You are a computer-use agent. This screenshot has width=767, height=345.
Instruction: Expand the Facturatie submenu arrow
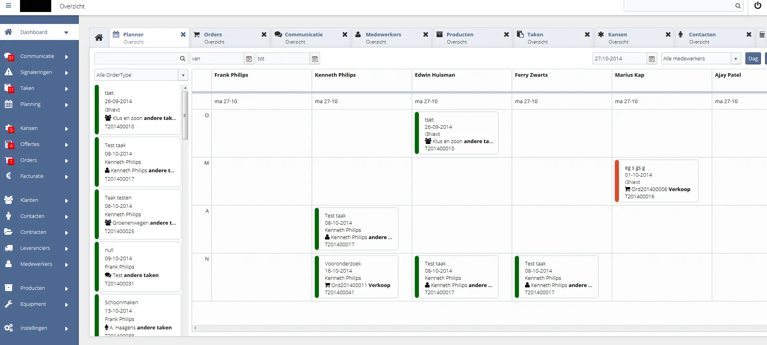point(66,177)
